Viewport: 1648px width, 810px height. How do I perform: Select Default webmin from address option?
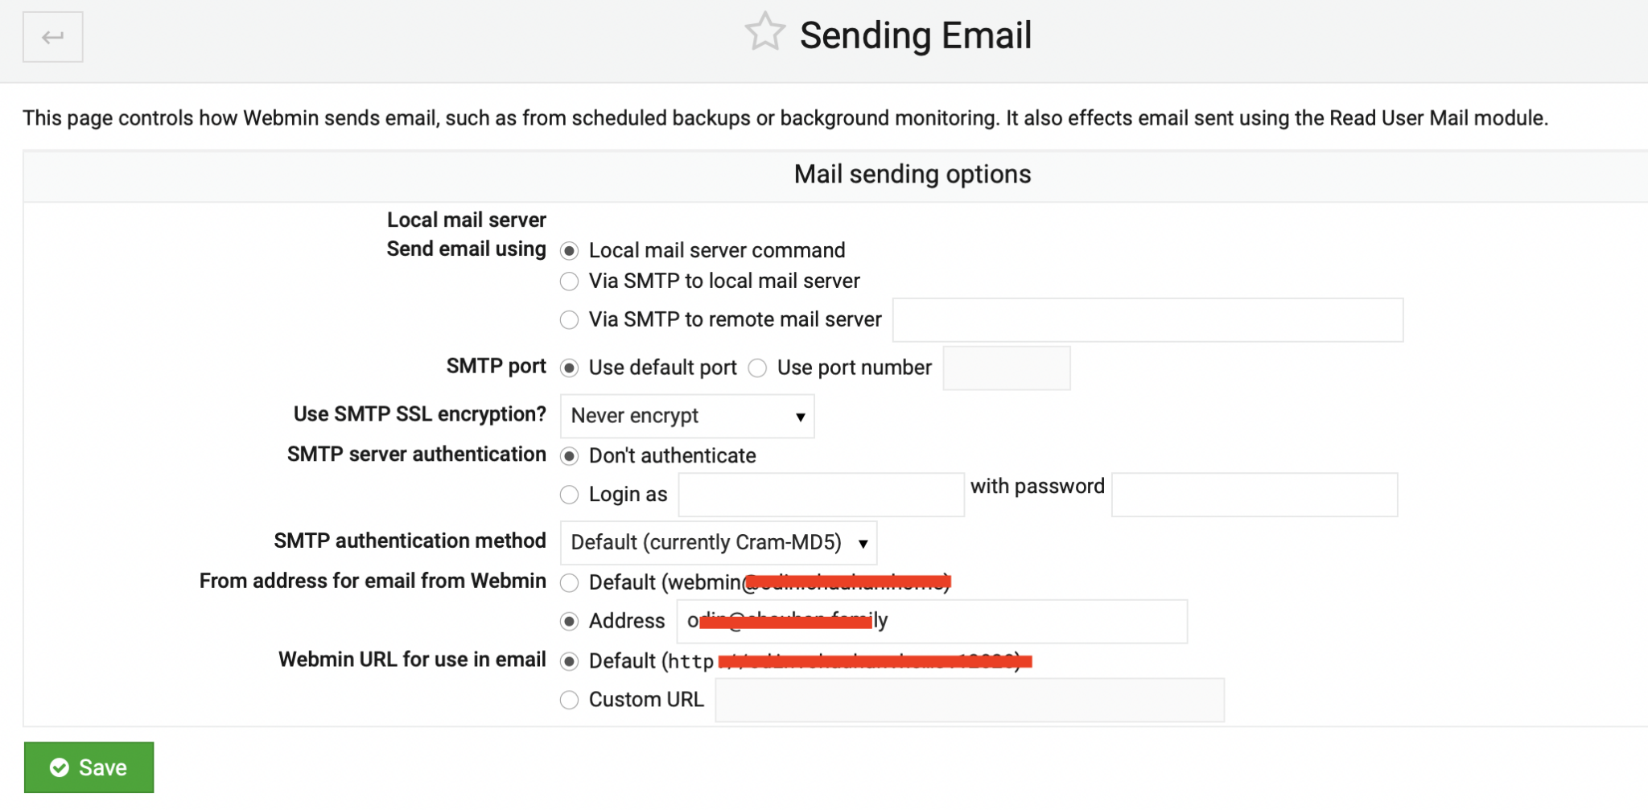point(569,582)
